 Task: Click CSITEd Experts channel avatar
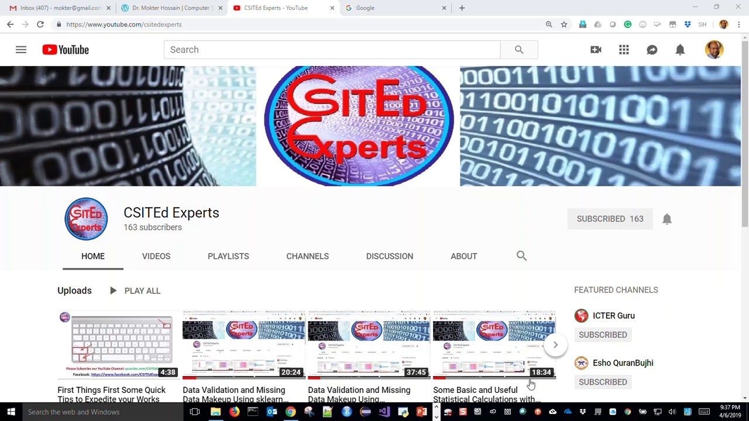[x=86, y=219]
